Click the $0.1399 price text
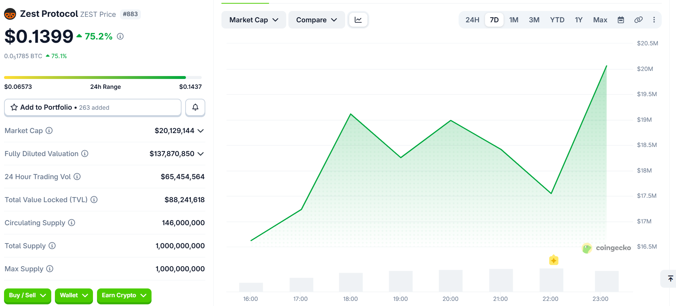Screen dimensions: 676x306 (x=39, y=36)
